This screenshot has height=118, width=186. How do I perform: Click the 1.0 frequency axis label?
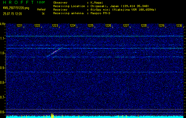(2, 53)
